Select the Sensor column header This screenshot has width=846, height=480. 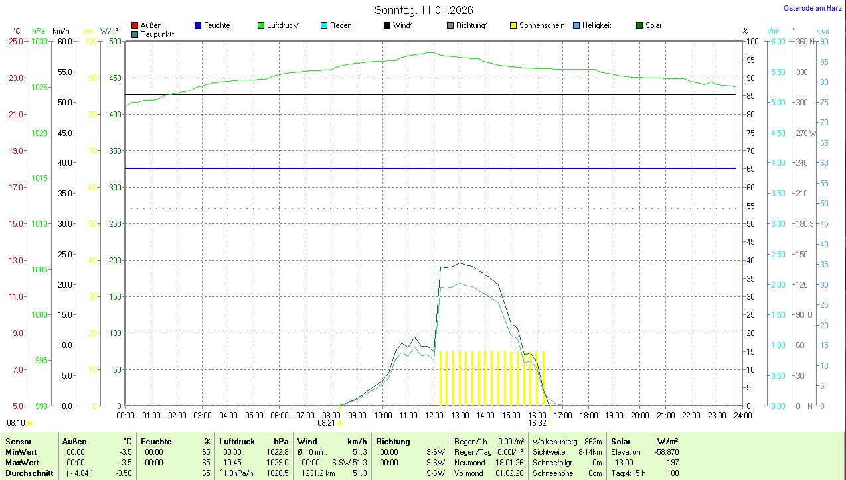(x=19, y=441)
